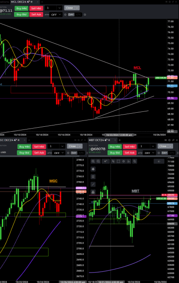This screenshot has height=283, width=179.
Task: Open order settings gear after GTC in MCL panel
Action: 85,14
